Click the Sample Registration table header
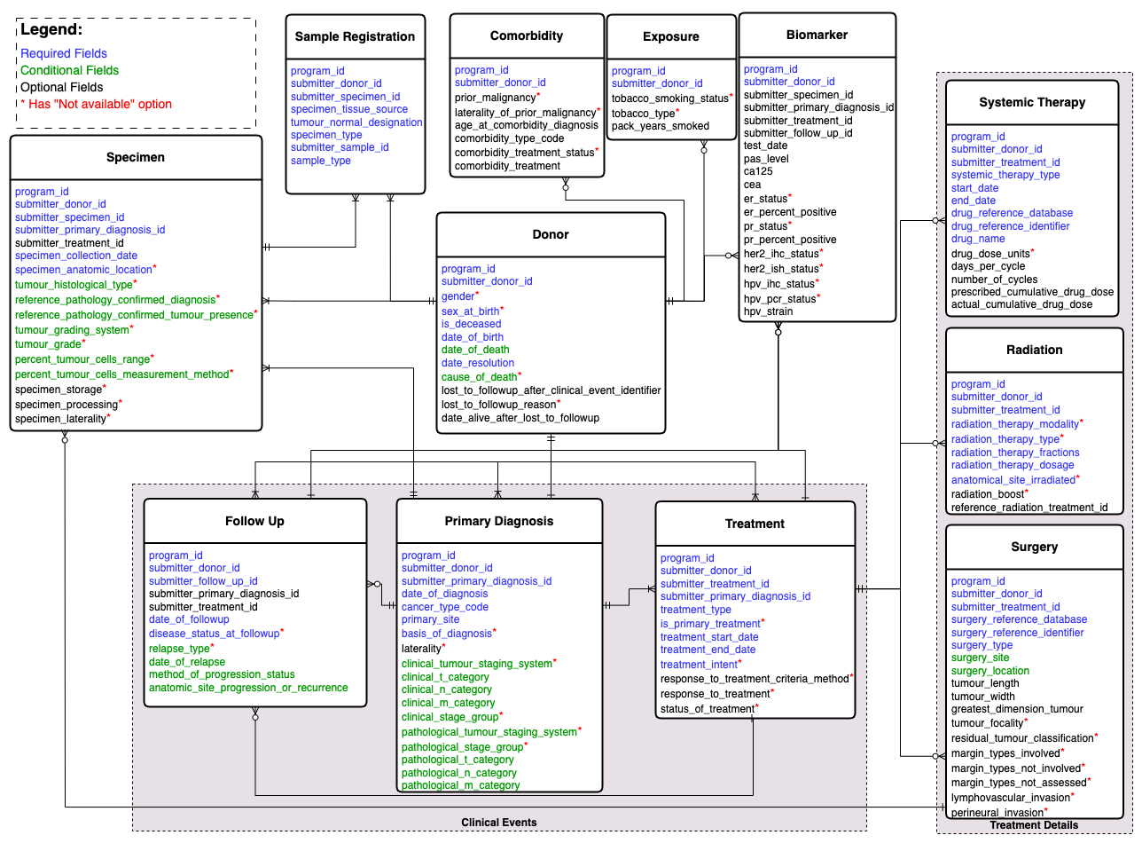Viewport: 1142px width, 843px height. coord(355,37)
